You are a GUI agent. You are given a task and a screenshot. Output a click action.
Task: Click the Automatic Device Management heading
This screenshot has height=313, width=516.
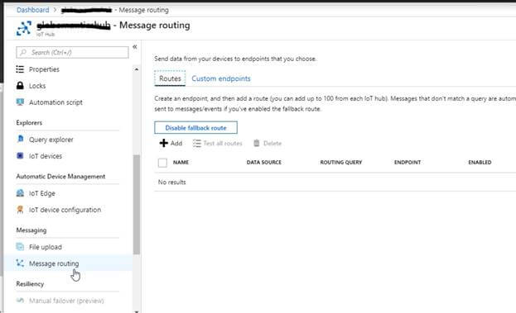coord(61,177)
